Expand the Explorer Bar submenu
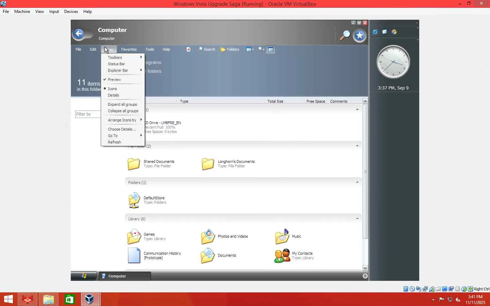This screenshot has height=306, width=490. click(123, 70)
